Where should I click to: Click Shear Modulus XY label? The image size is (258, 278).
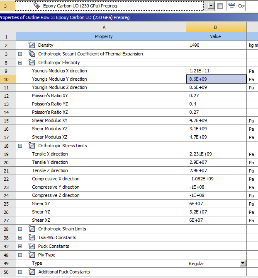[x=50, y=120]
